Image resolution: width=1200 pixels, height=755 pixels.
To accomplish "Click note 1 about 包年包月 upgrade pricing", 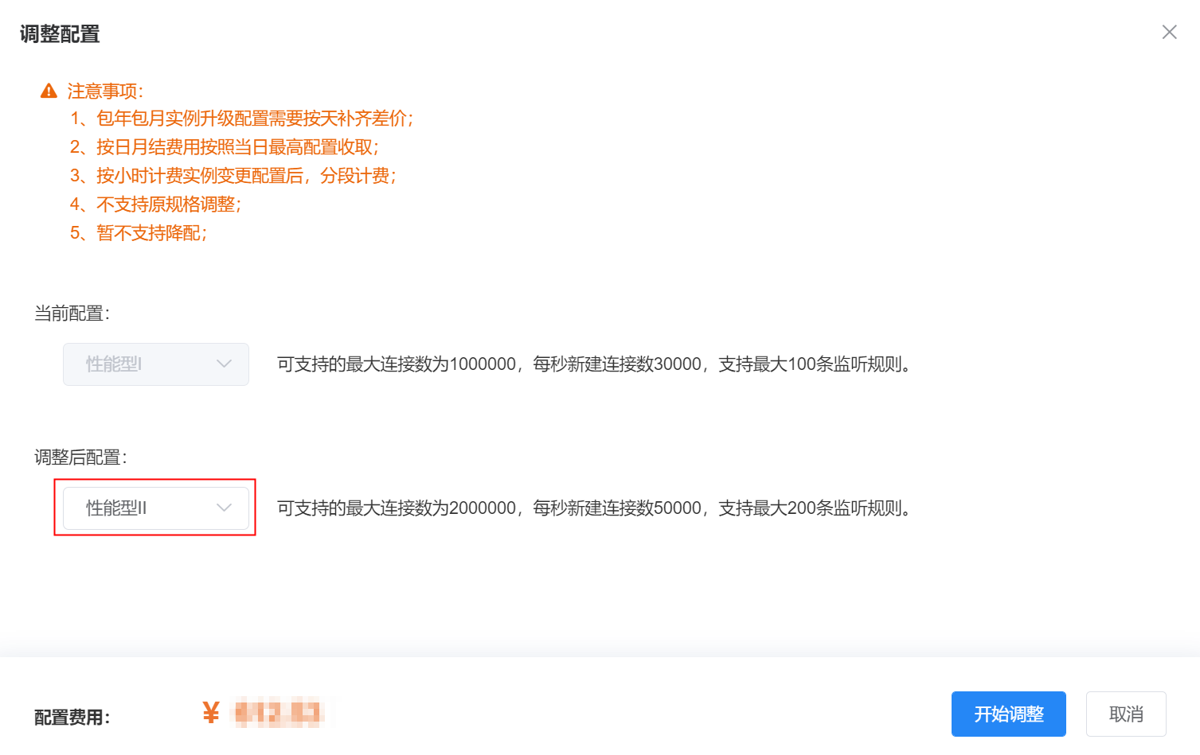I will click(241, 119).
